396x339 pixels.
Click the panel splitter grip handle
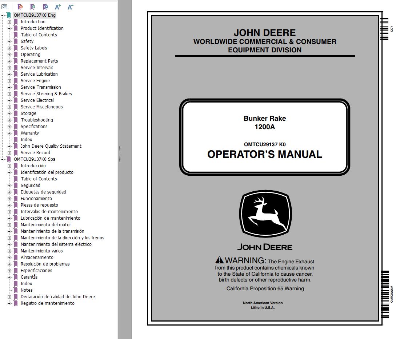(120, 154)
